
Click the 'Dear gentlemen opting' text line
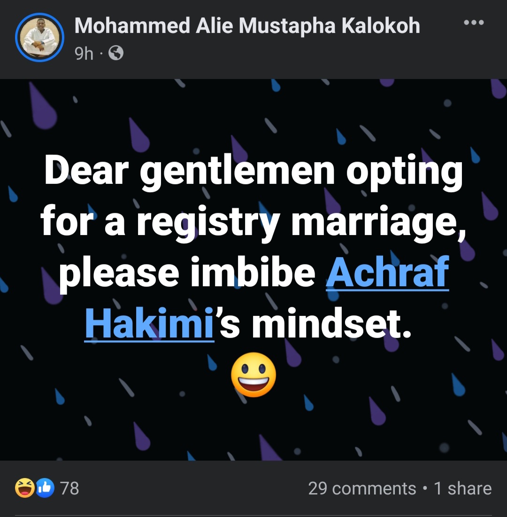click(253, 172)
